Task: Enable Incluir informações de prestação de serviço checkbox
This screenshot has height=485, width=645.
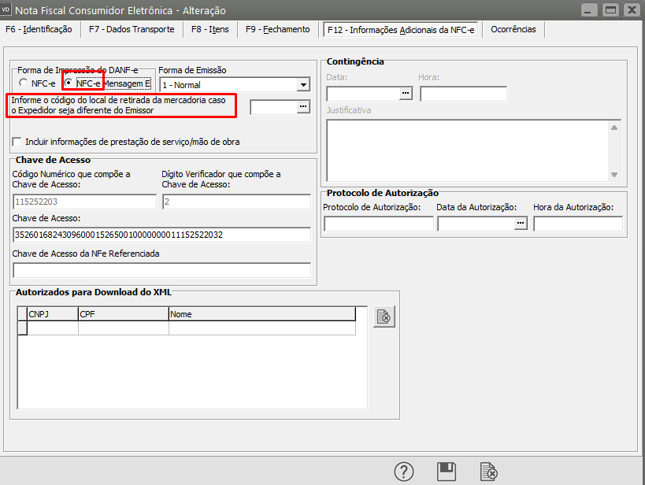Action: point(18,142)
